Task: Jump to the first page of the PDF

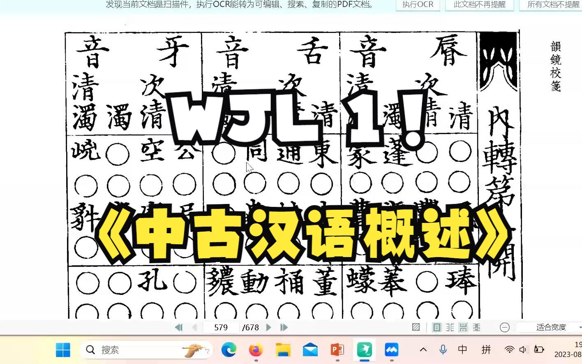Action: point(179,327)
